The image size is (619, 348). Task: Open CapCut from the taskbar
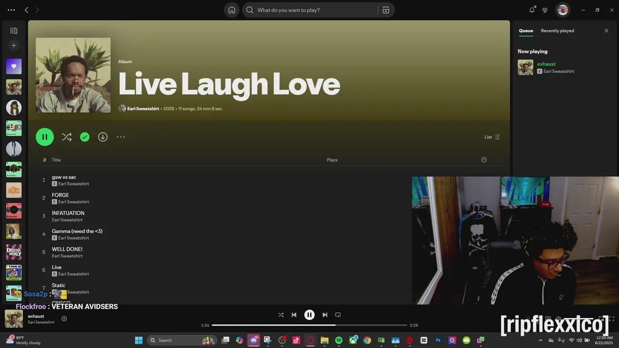point(424,340)
